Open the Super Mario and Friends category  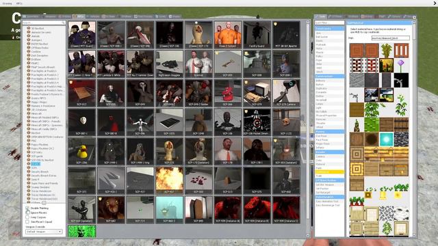pos(44,183)
